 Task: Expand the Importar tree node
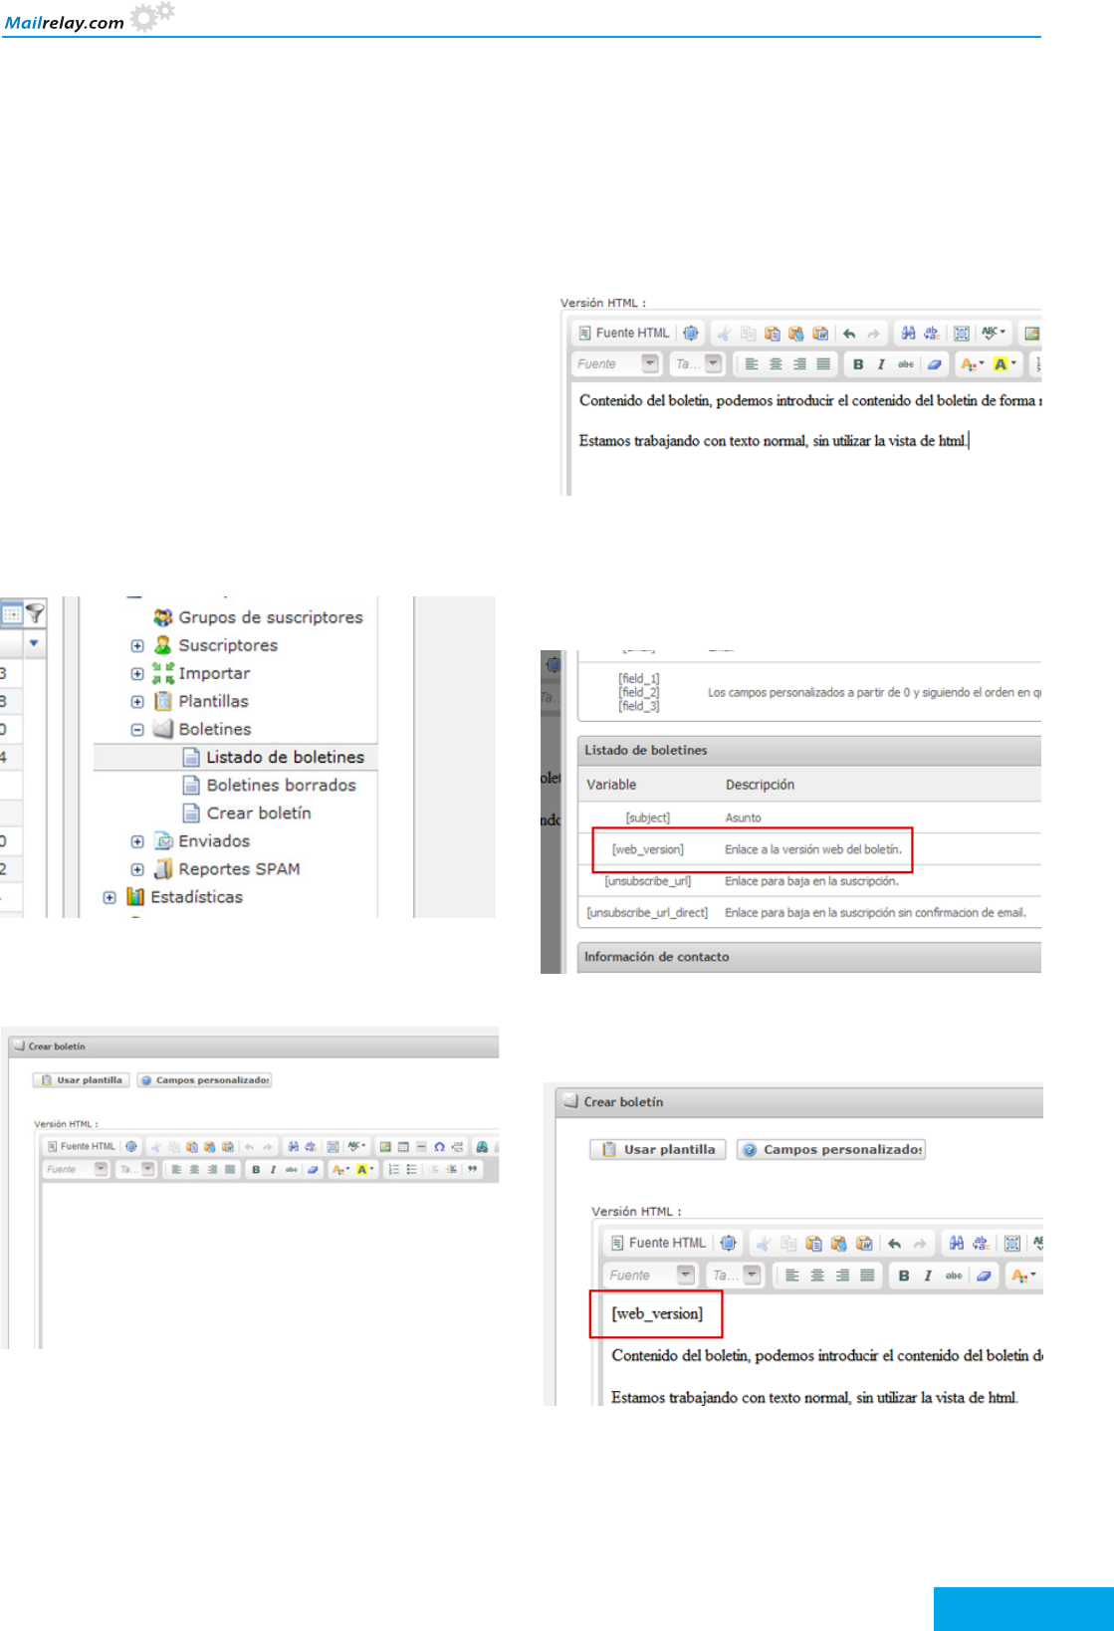coord(137,673)
